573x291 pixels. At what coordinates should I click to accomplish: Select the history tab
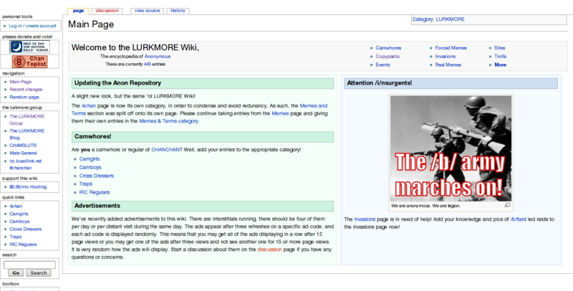tap(178, 11)
